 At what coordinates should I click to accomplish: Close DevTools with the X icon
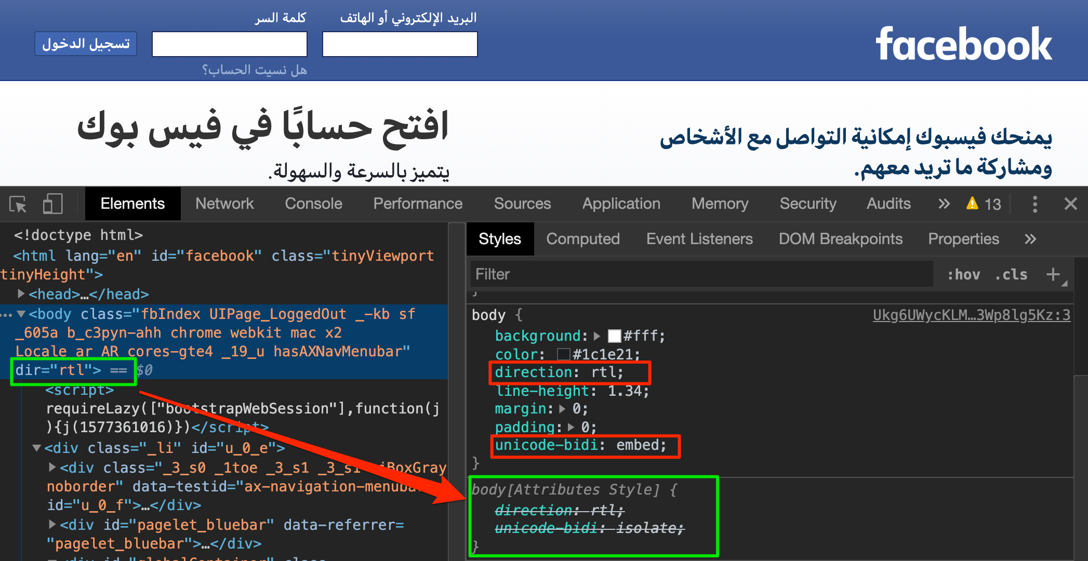[1070, 204]
